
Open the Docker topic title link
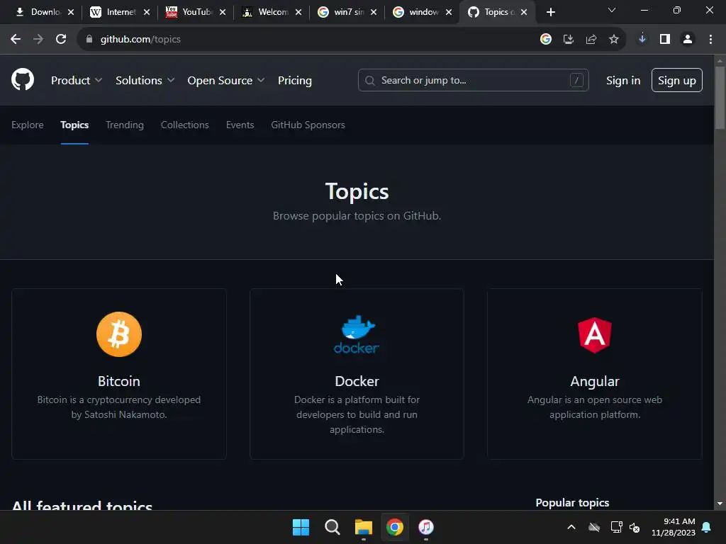(x=357, y=381)
